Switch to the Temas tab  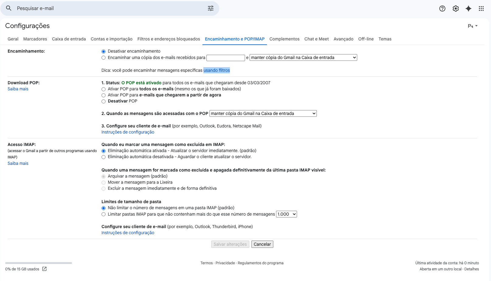click(385, 39)
